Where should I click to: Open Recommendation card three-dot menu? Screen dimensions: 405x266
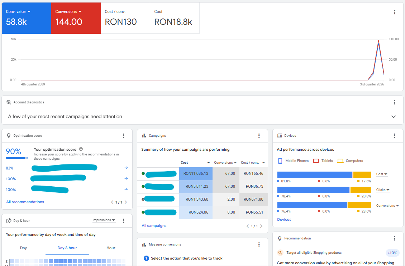pos(394,238)
